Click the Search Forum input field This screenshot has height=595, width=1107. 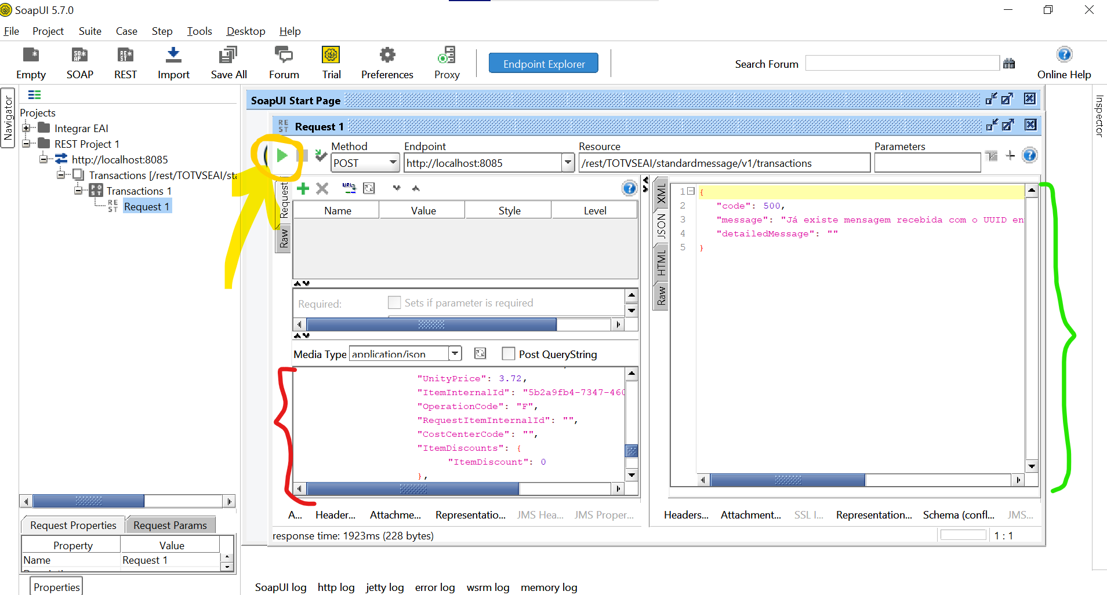(902, 63)
